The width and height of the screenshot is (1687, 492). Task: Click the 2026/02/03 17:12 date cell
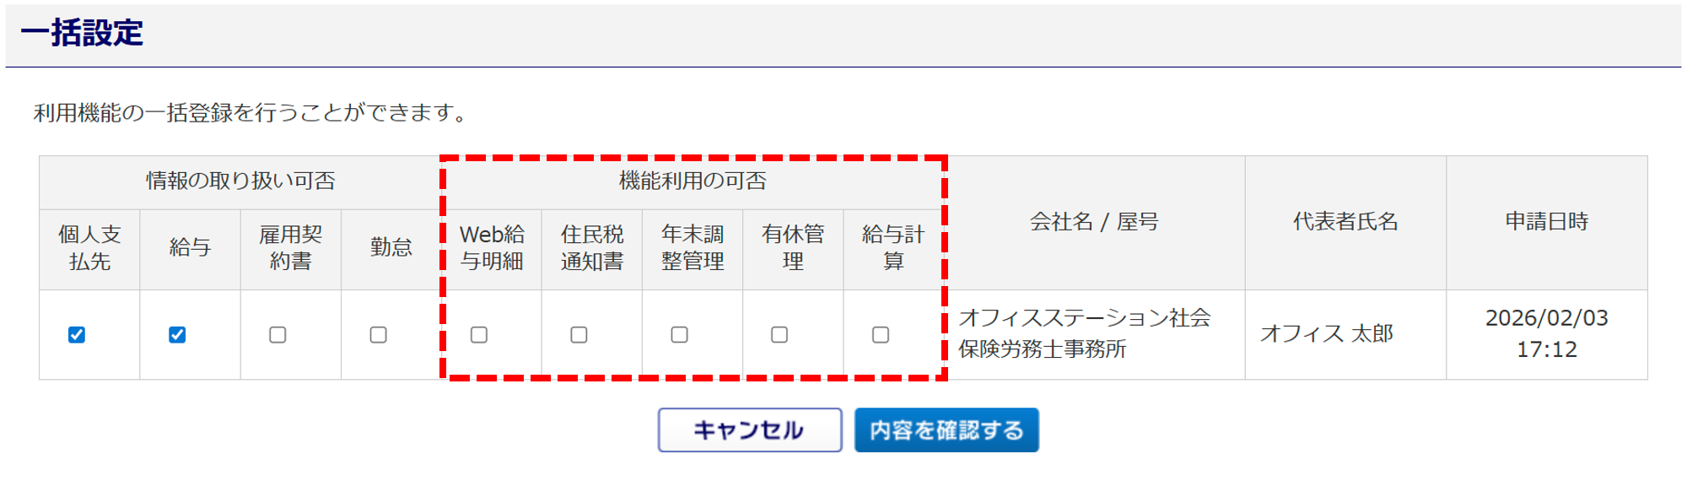coord(1546,333)
